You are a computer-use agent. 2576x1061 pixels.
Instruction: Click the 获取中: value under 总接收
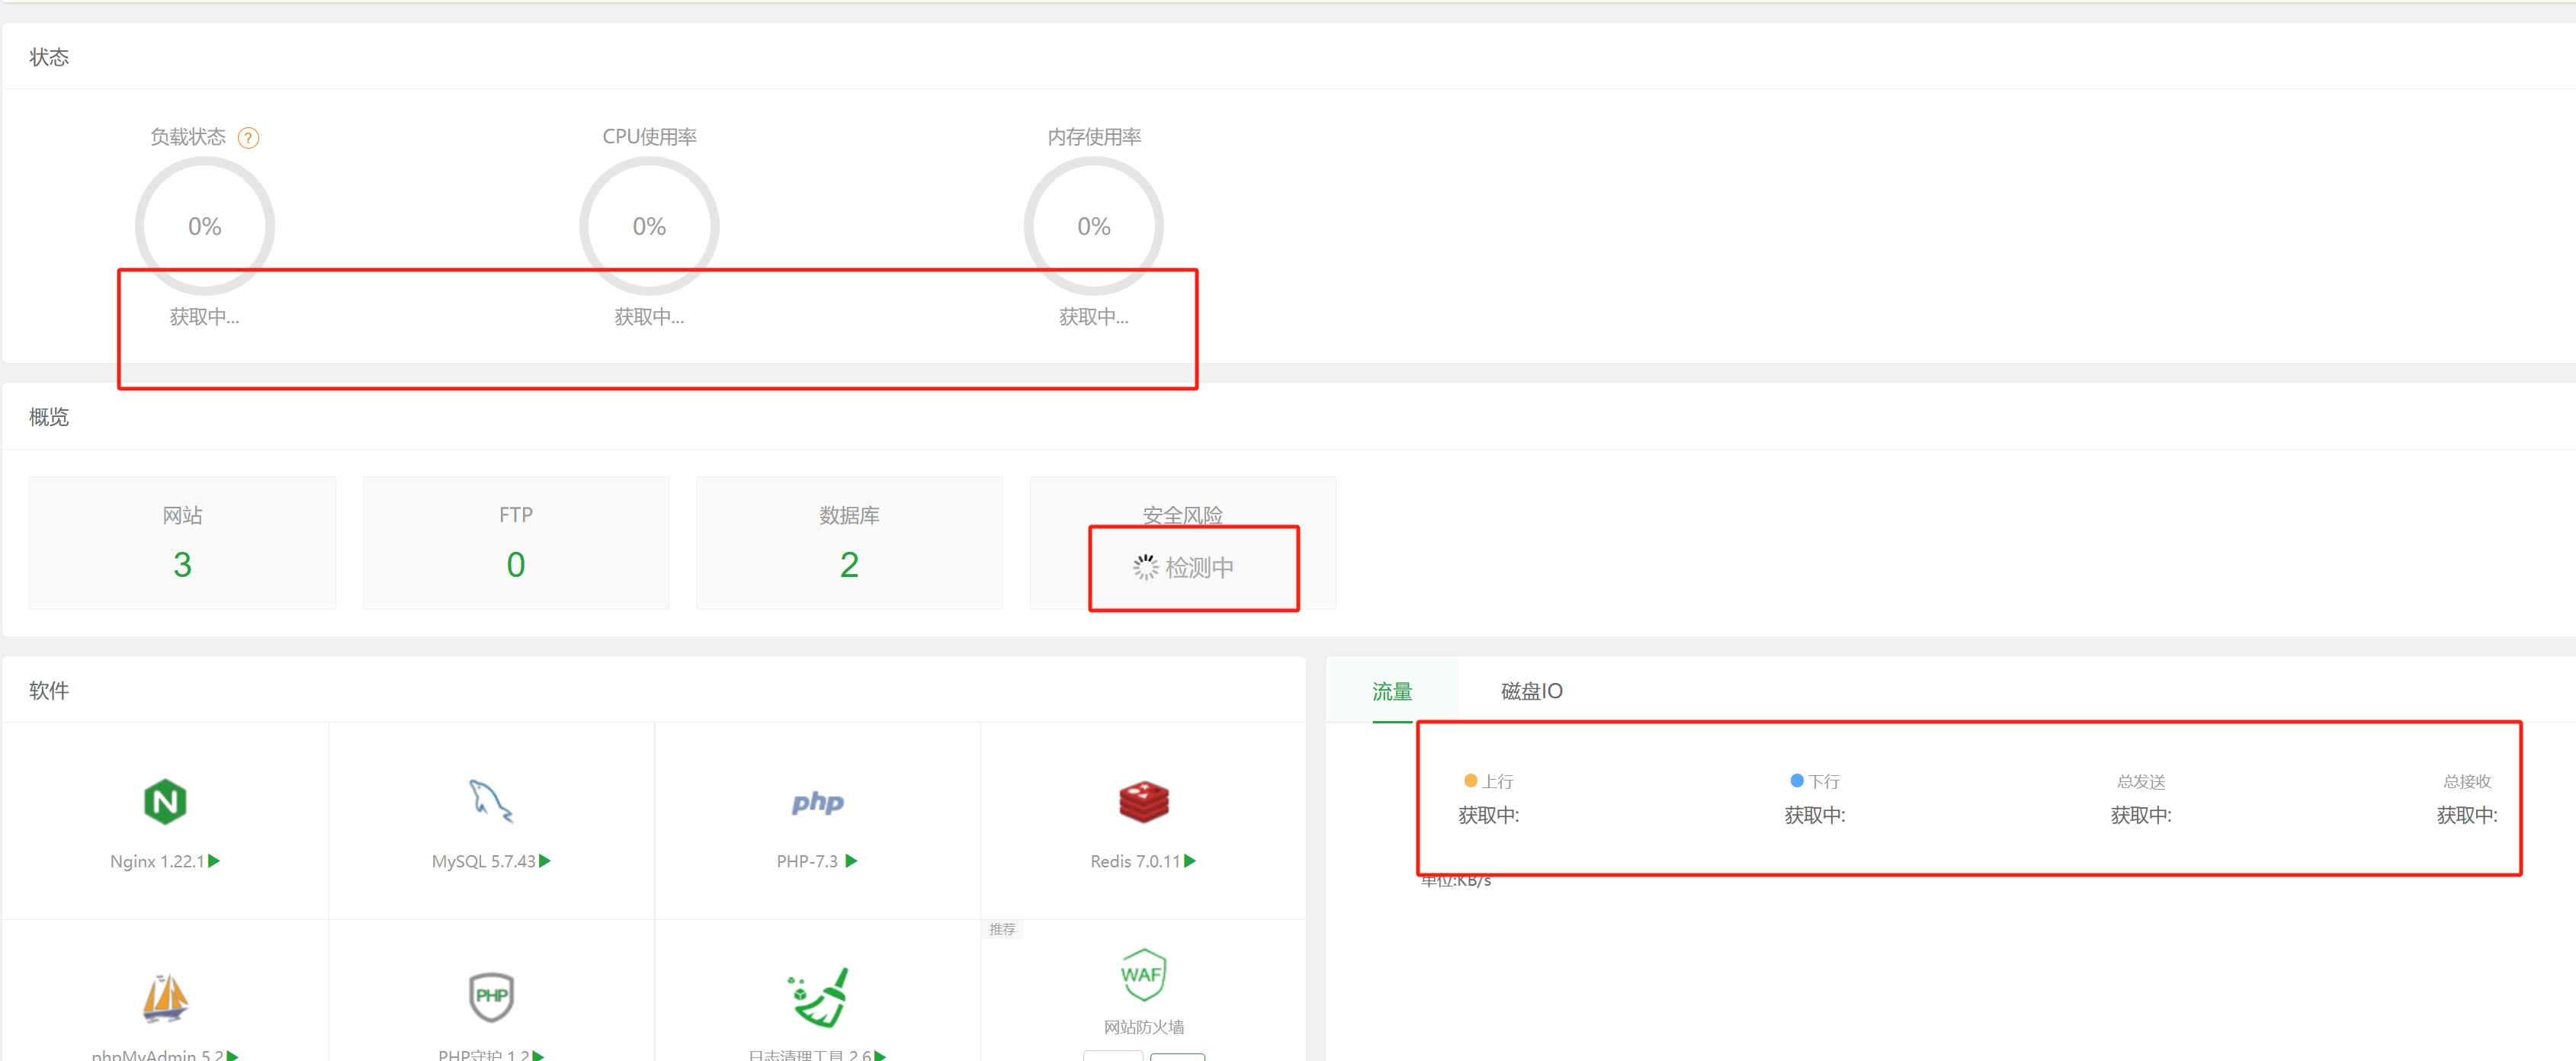click(x=2467, y=815)
